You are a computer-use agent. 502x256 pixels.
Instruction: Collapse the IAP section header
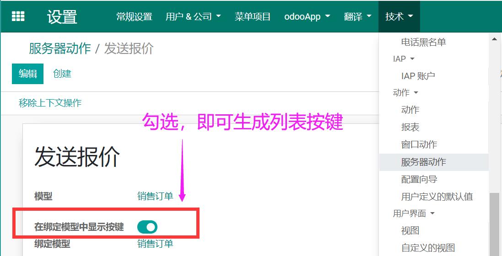[x=404, y=59]
